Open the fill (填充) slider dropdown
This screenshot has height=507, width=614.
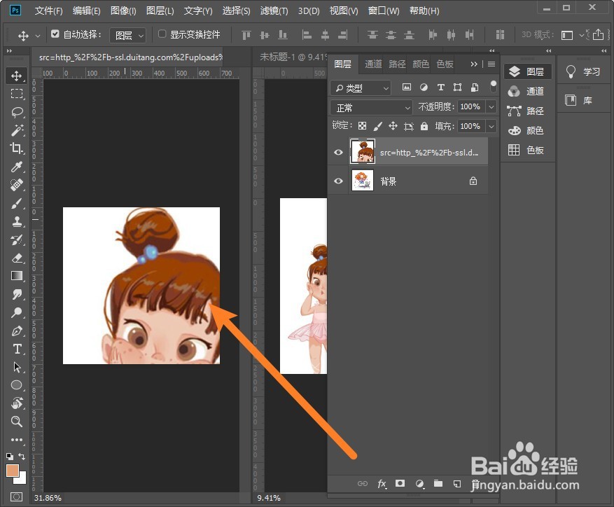tap(491, 126)
